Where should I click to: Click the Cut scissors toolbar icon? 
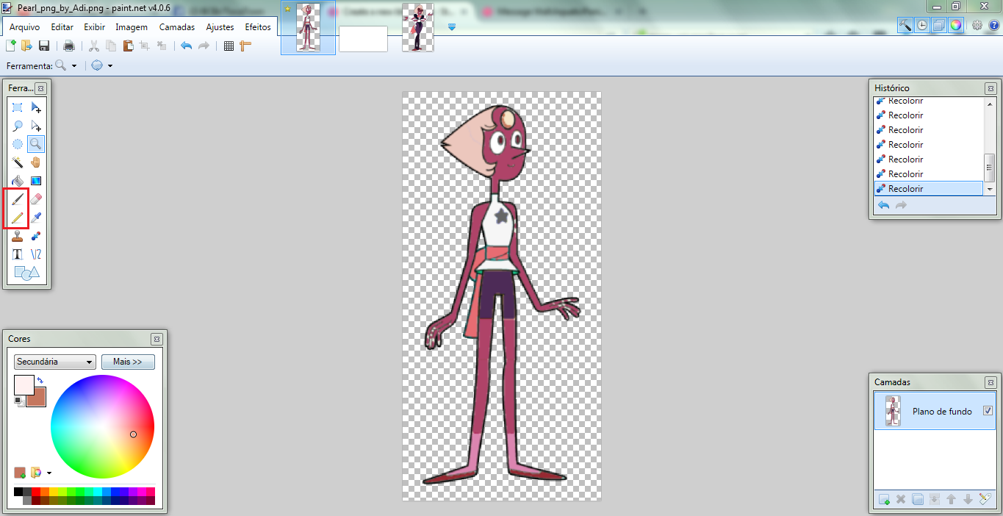click(94, 46)
